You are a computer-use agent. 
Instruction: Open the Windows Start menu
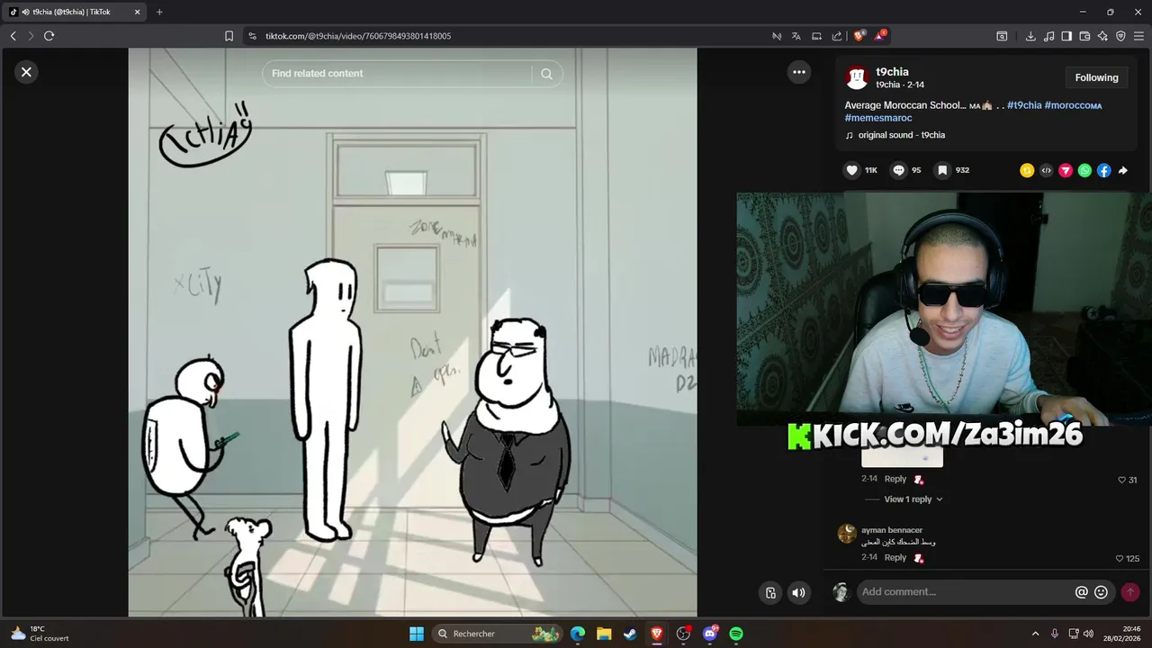[417, 634]
